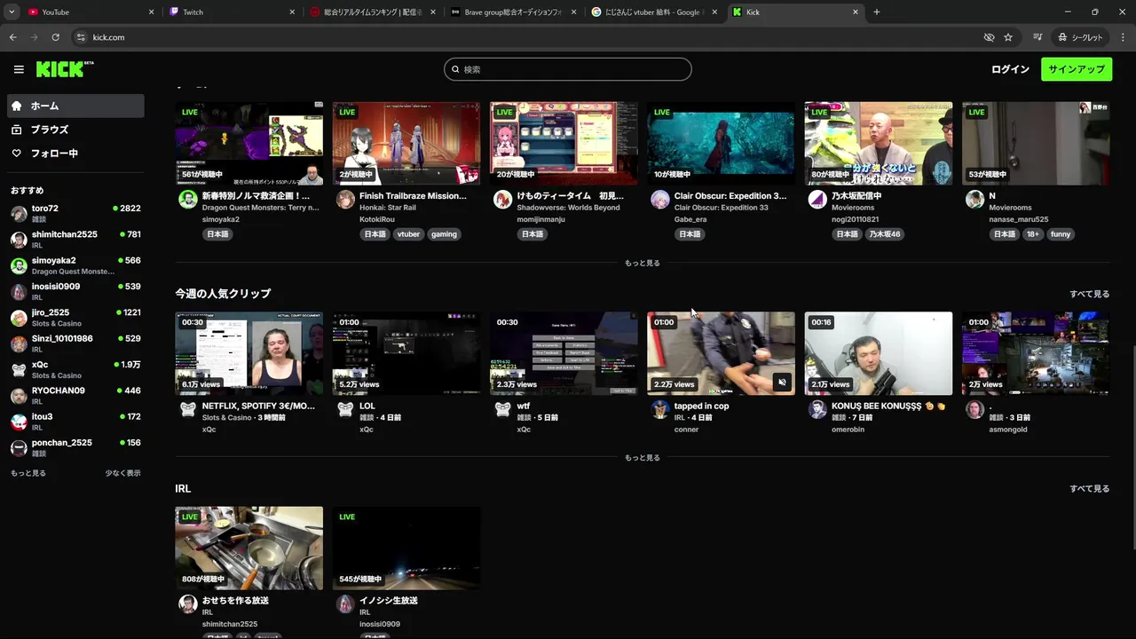1136x639 pixels.
Task: Click Shadowverse: Worlds Beyond category link
Action: tap(568, 208)
